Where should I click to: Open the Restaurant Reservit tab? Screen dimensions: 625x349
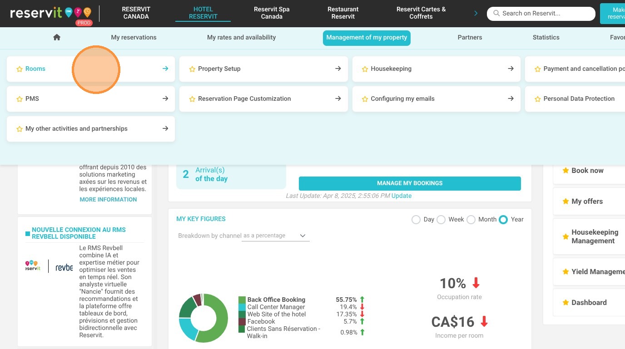pyautogui.click(x=343, y=13)
